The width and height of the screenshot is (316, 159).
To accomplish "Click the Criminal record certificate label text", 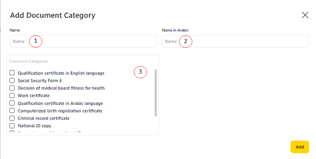I will (43, 118).
